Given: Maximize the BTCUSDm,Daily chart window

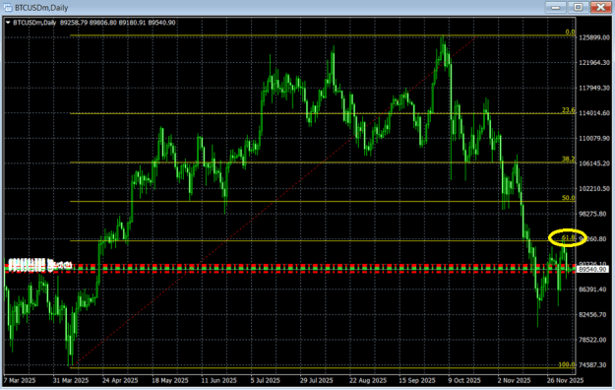Looking at the screenshot, I should [x=579, y=7].
